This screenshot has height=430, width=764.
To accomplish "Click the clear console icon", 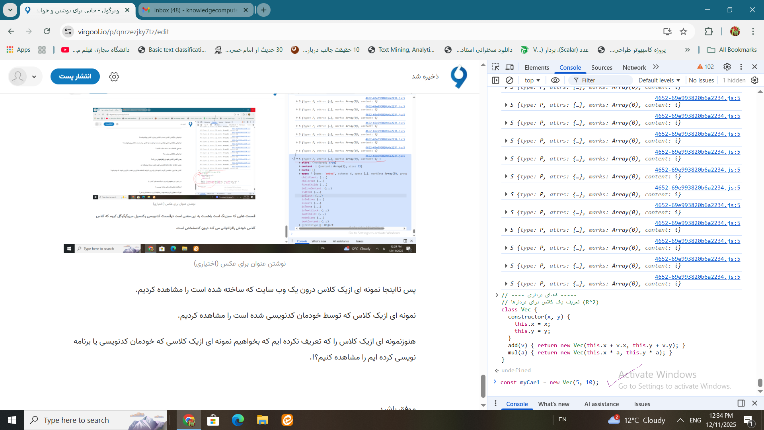I will click(509, 80).
